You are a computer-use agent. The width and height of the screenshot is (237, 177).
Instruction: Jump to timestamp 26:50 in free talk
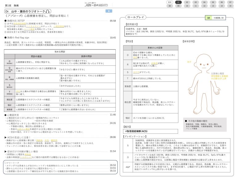click(113, 165)
